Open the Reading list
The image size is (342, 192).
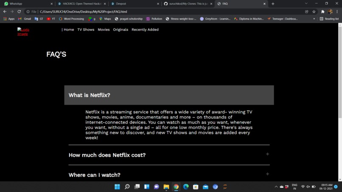point(329,19)
